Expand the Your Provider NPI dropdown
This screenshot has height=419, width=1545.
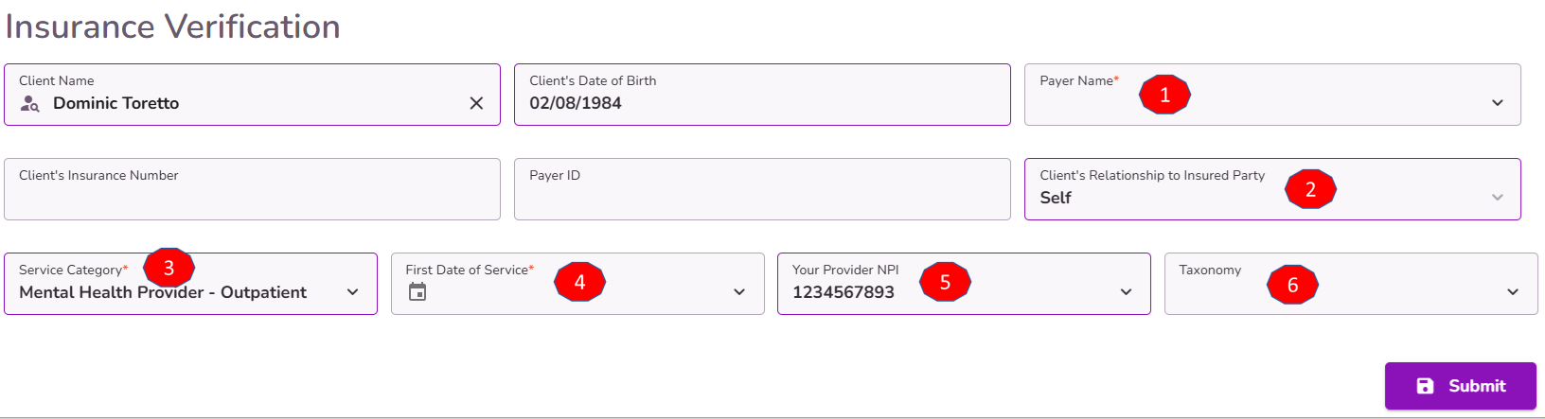click(1127, 292)
